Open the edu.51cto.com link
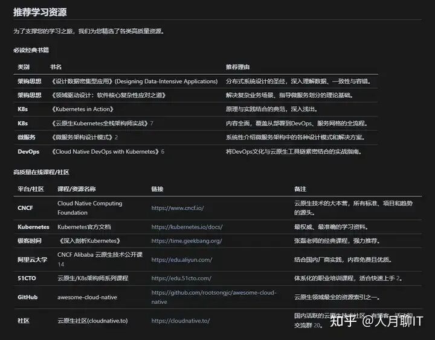Screen dimensions: 435x340 click(x=181, y=279)
